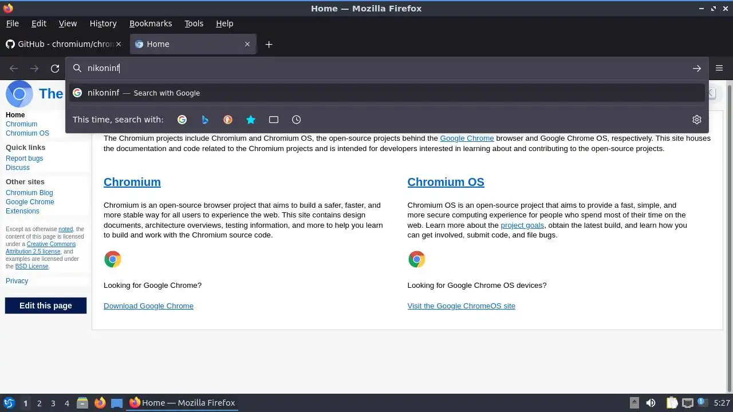Viewport: 733px width, 412px height.
Task: Click the network status tray icon
Action: coord(688,403)
